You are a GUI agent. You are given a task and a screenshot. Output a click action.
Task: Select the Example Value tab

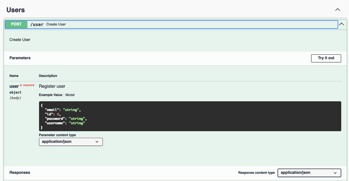(x=51, y=95)
